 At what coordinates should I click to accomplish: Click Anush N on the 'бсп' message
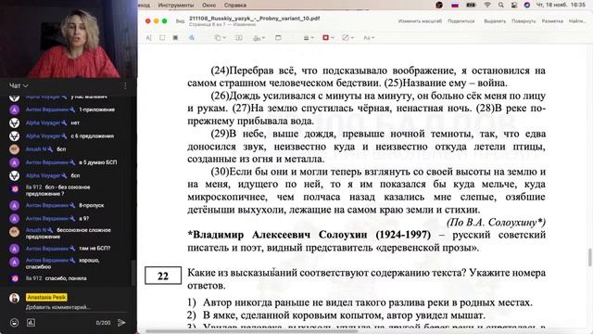coord(36,149)
